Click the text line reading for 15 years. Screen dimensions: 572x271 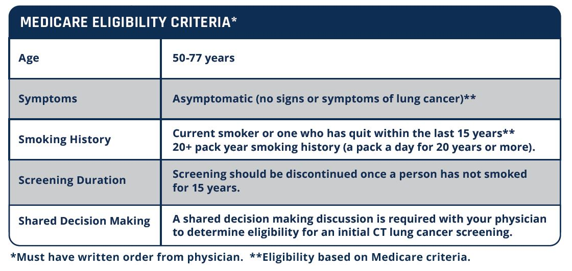coord(206,188)
